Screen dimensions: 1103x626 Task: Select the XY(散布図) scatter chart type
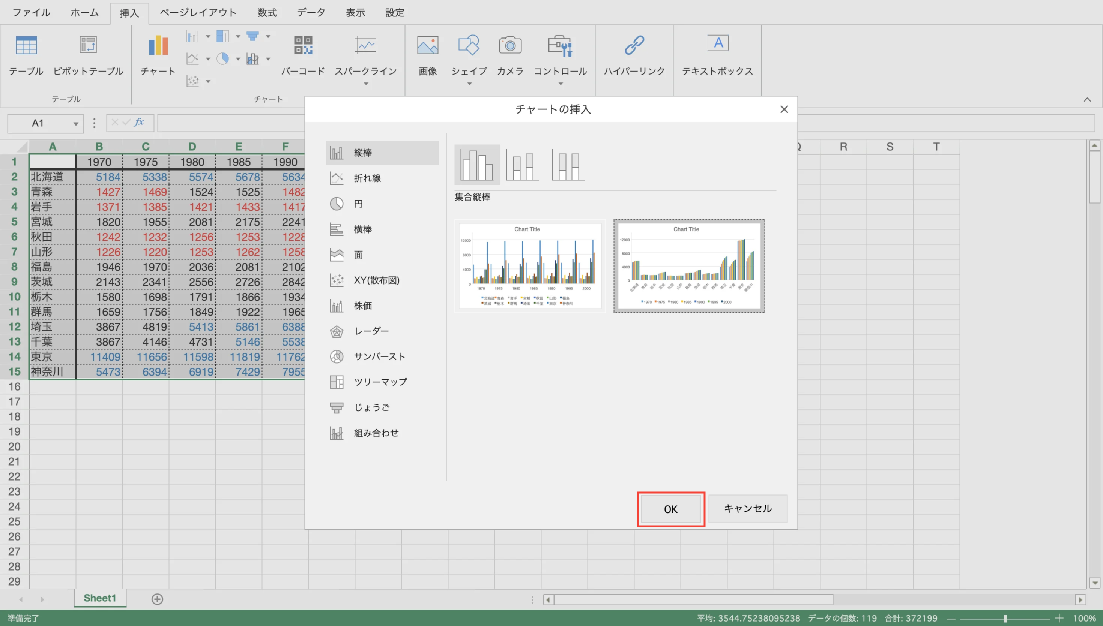click(x=376, y=280)
